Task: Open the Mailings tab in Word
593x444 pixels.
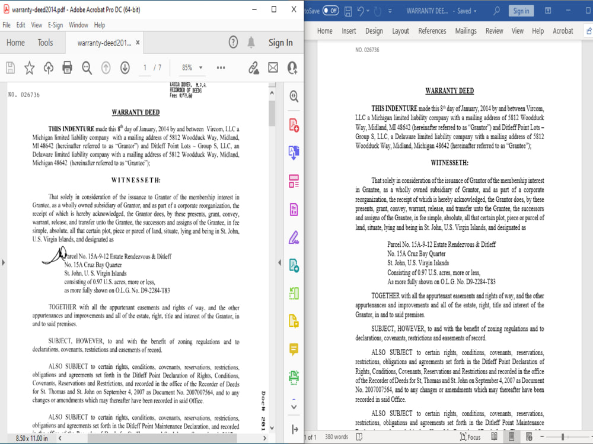Action: click(x=466, y=31)
